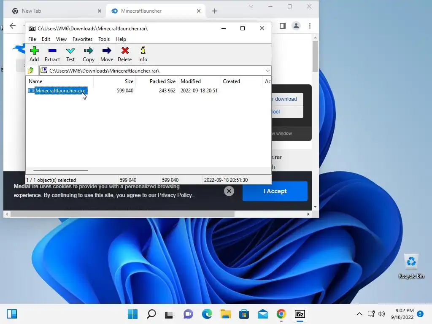
Task: Close the New Tab browser tab
Action: coord(100,11)
